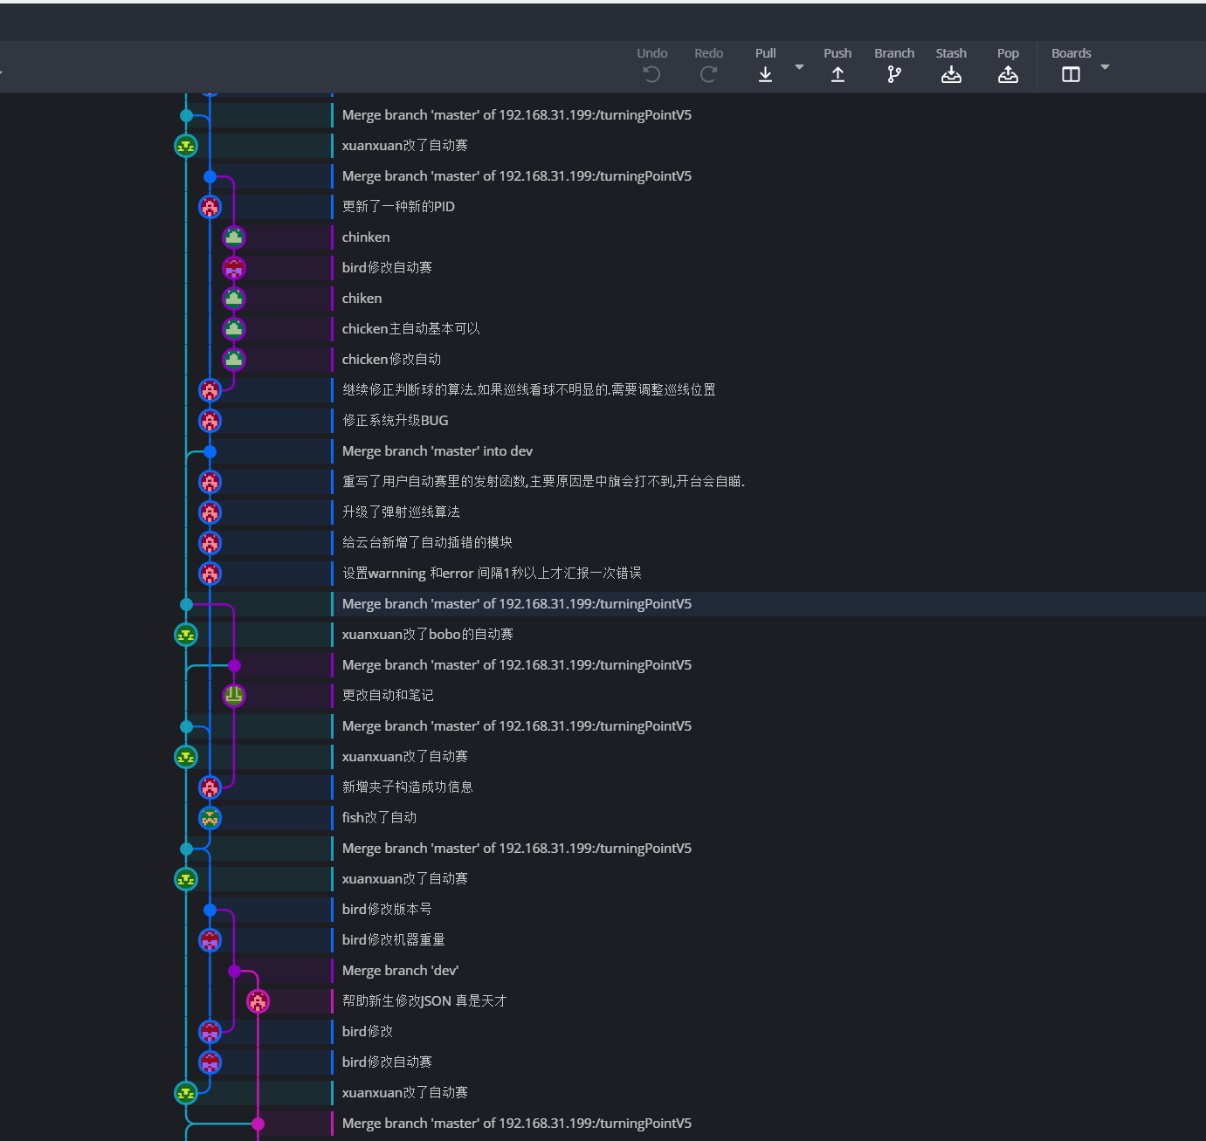The height and width of the screenshot is (1141, 1206).
Task: Select commit '升级了弹射巡线算法' message
Action: 401,512
